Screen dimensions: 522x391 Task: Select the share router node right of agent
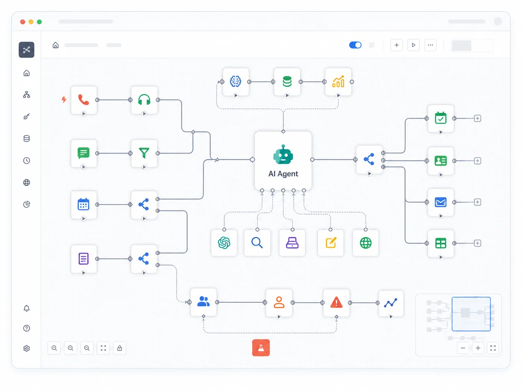tap(369, 159)
